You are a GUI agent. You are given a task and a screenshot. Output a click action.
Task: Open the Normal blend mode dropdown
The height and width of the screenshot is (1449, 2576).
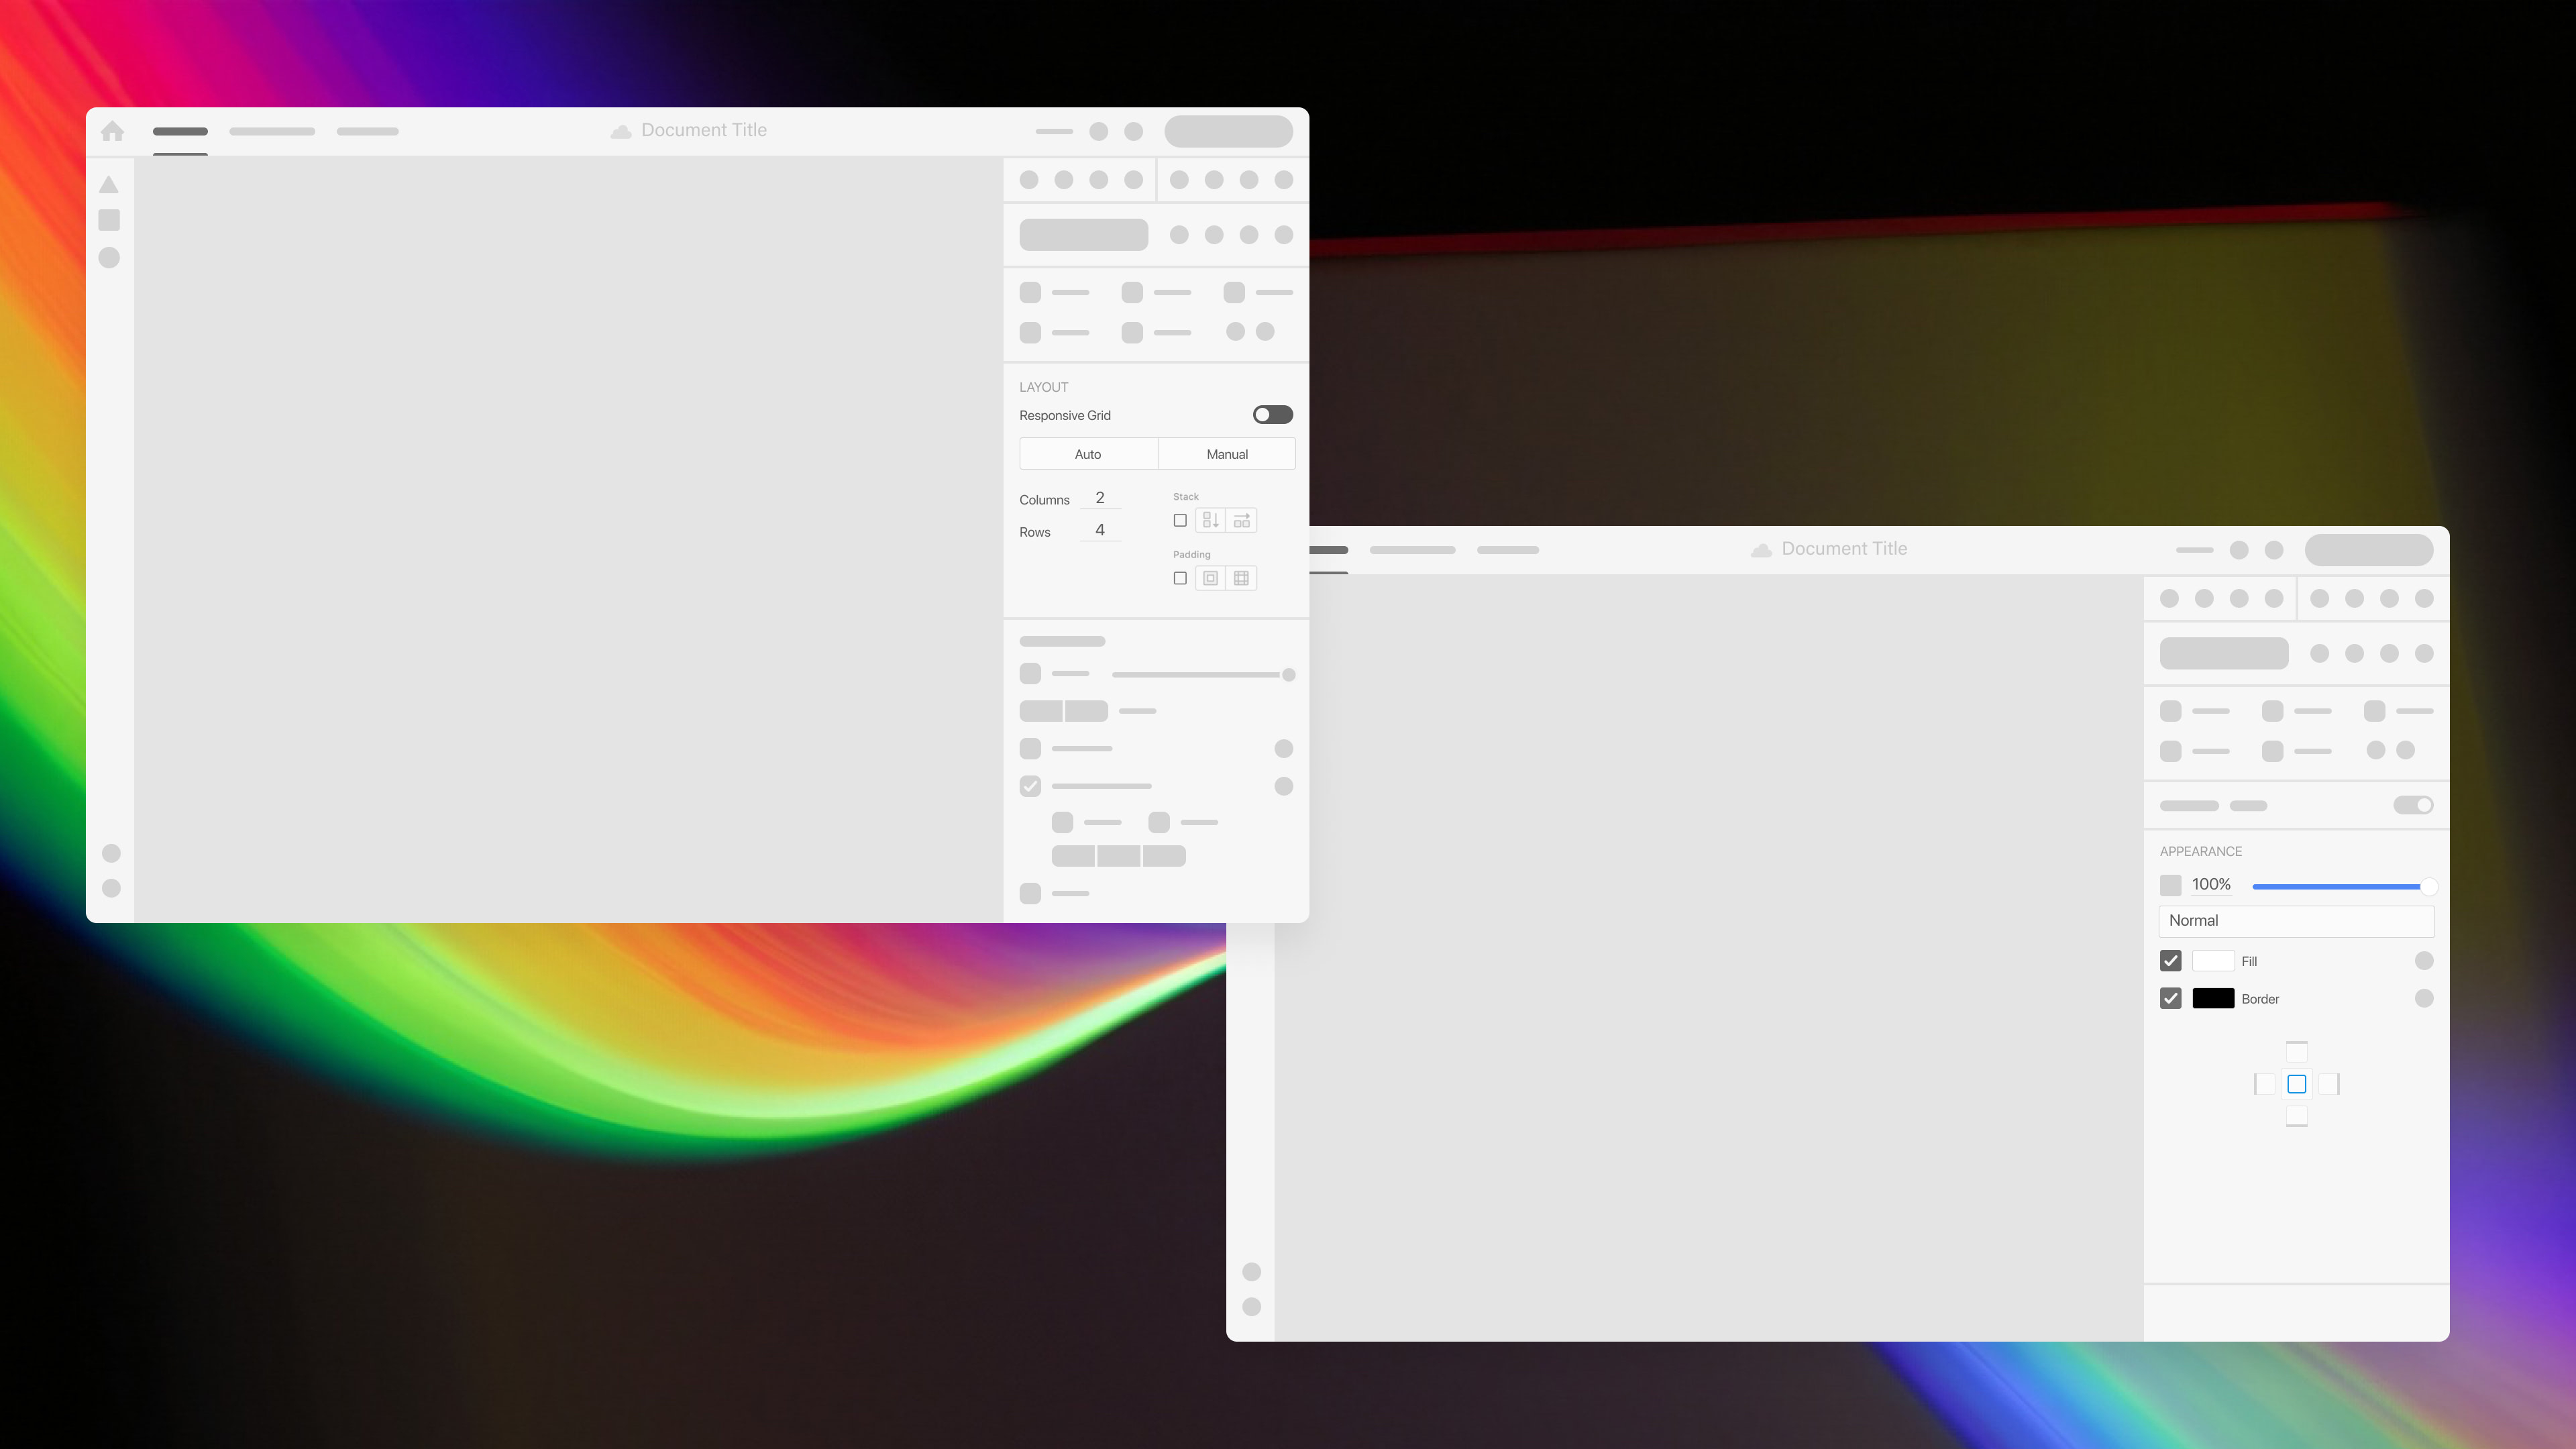point(2296,921)
